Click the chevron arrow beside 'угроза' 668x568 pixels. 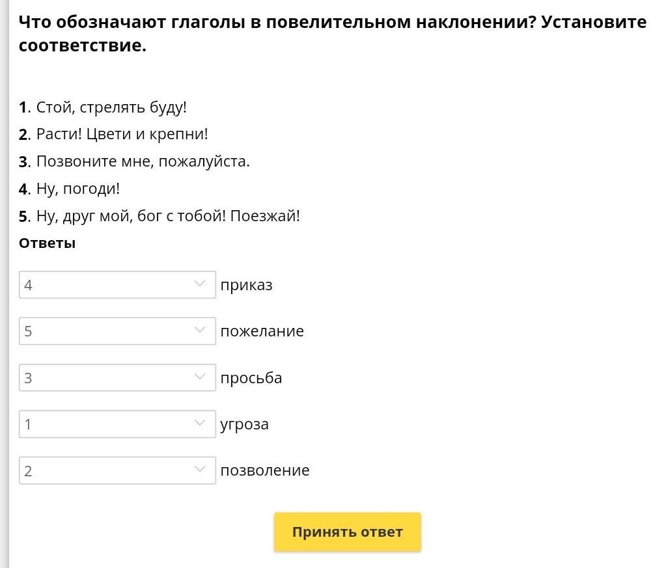pyautogui.click(x=200, y=424)
